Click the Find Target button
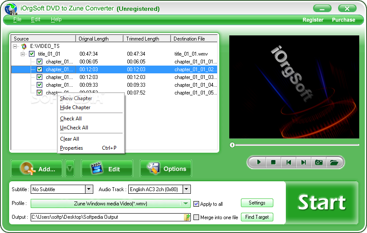 (257, 217)
